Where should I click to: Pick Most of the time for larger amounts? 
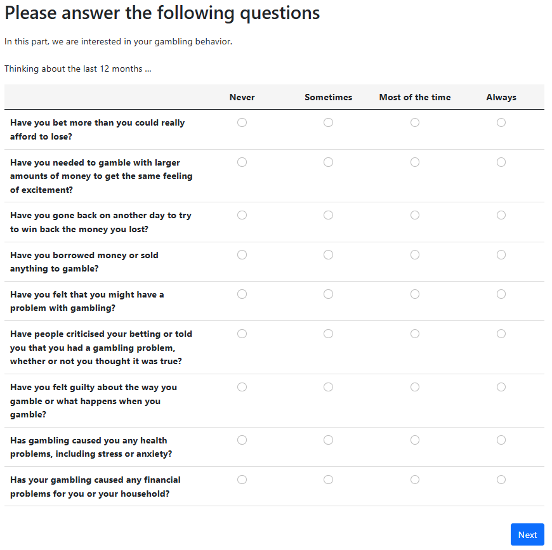click(x=415, y=162)
